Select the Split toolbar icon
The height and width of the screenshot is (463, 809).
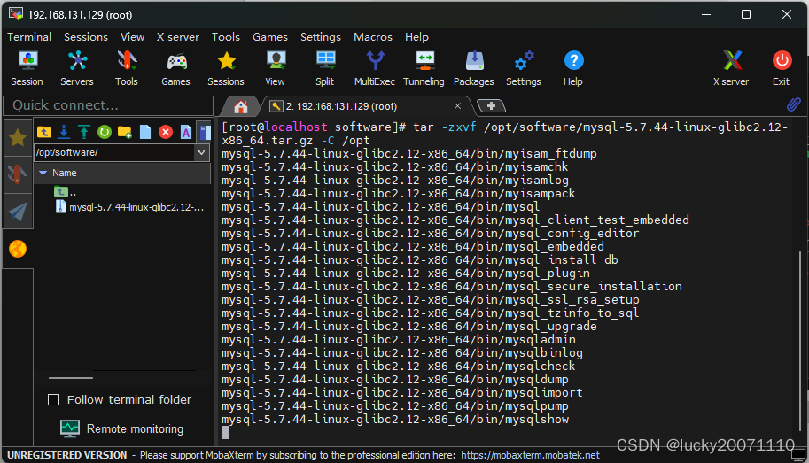(325, 68)
